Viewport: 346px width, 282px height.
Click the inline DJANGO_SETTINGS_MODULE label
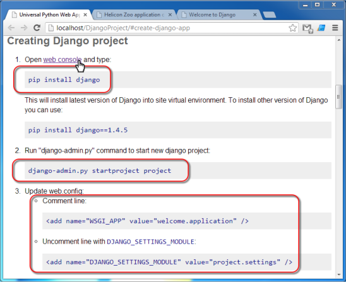pos(150,242)
